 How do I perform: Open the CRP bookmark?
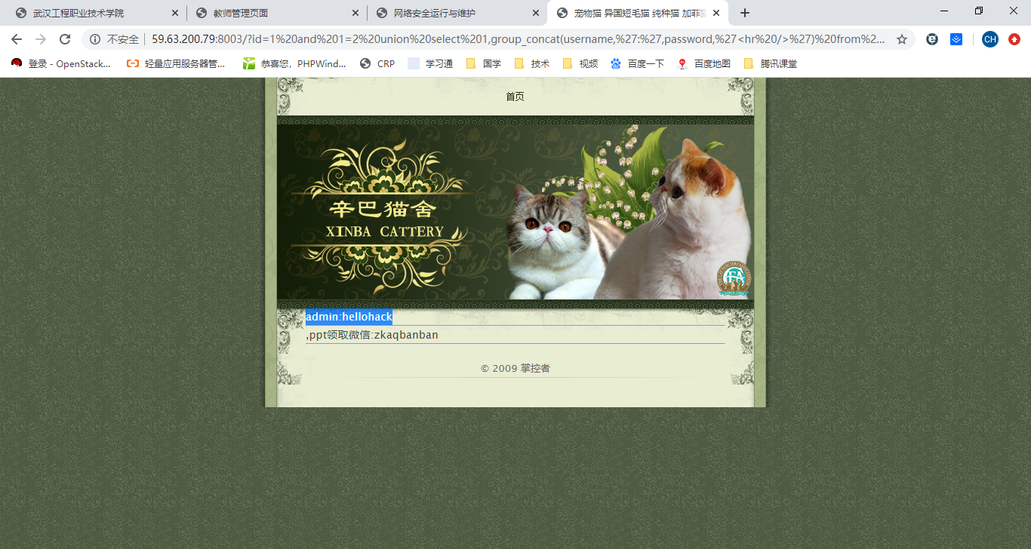click(377, 64)
